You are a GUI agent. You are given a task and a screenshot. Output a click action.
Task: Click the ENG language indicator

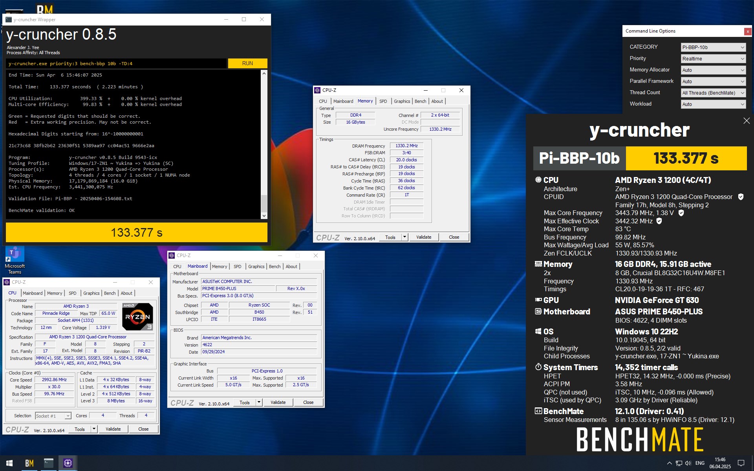700,463
